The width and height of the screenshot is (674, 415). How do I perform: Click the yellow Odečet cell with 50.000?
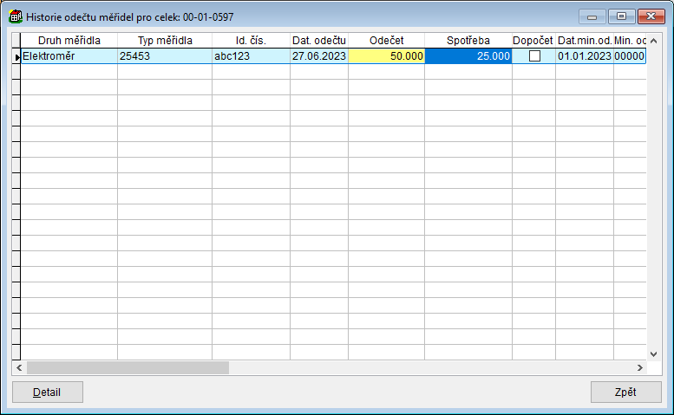tap(386, 56)
